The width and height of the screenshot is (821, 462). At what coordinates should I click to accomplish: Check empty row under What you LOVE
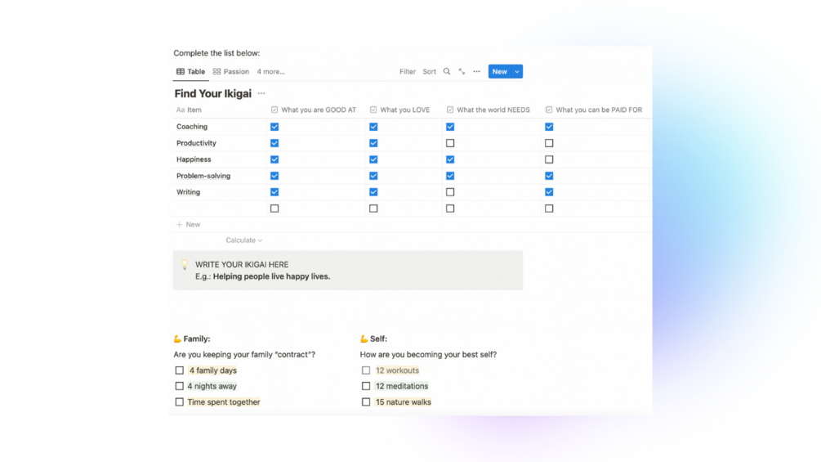(x=373, y=209)
